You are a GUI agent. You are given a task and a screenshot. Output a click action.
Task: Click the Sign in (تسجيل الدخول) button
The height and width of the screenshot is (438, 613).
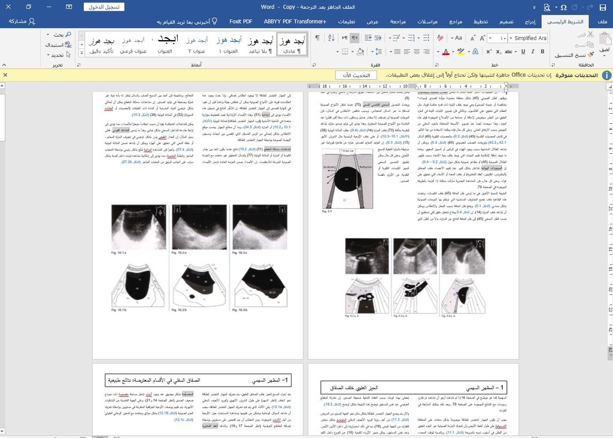(x=104, y=7)
